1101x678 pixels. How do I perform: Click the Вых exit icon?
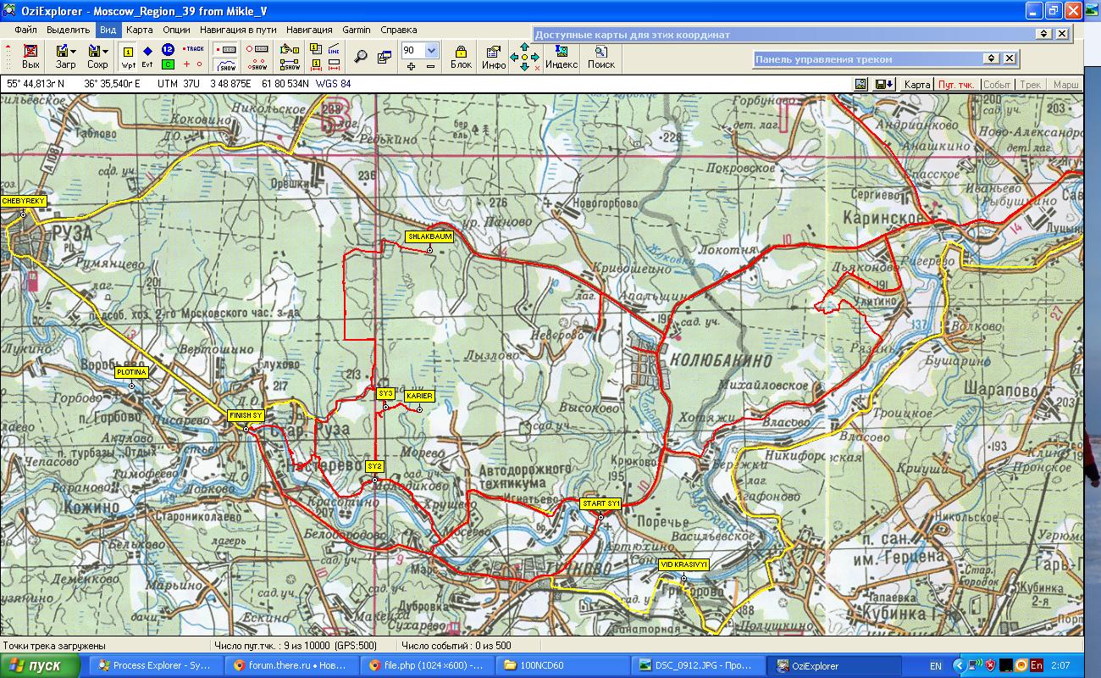pos(30,57)
